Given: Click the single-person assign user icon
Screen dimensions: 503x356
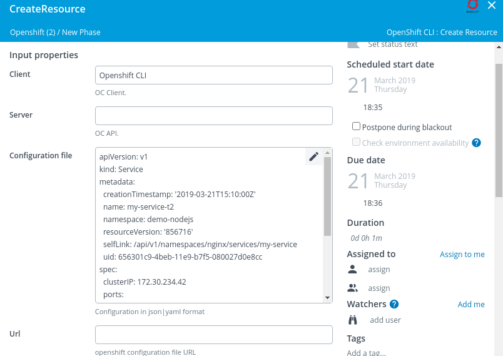Looking at the screenshot, I should (353, 269).
